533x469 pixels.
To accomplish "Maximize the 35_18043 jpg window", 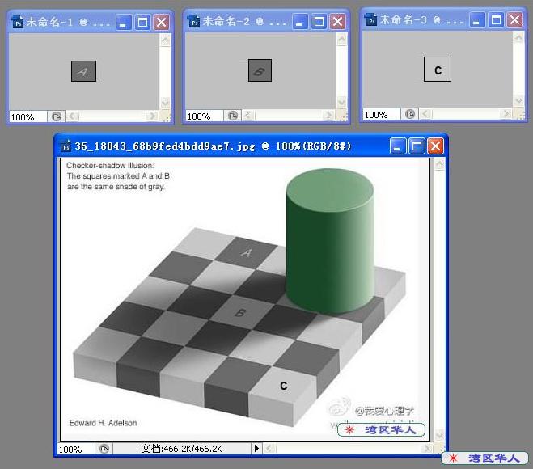I will [417, 146].
